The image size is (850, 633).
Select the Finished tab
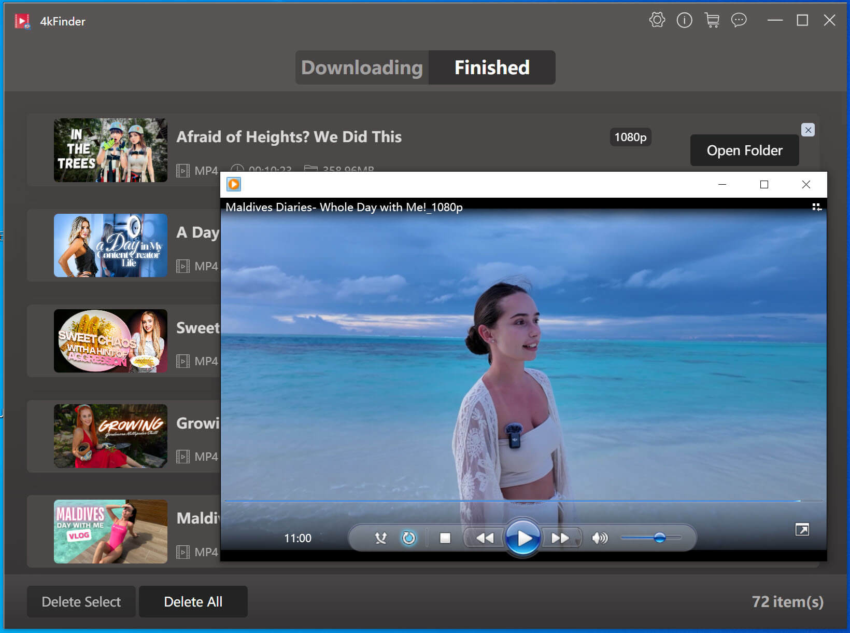(492, 67)
